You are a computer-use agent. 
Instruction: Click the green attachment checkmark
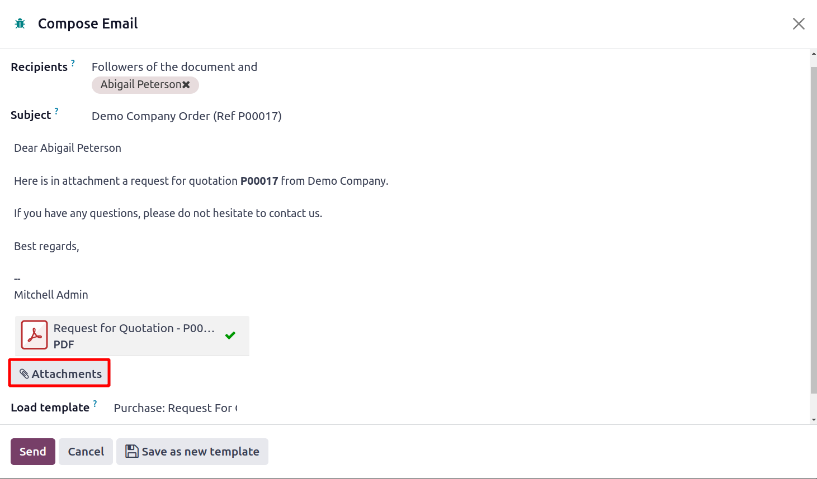click(230, 336)
